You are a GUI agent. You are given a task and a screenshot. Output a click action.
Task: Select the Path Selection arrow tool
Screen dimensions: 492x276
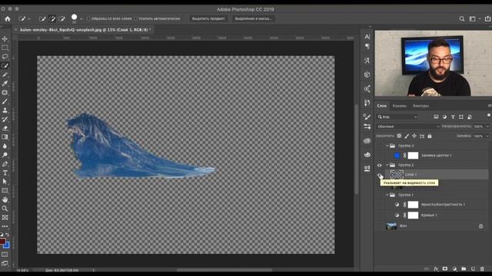5,182
